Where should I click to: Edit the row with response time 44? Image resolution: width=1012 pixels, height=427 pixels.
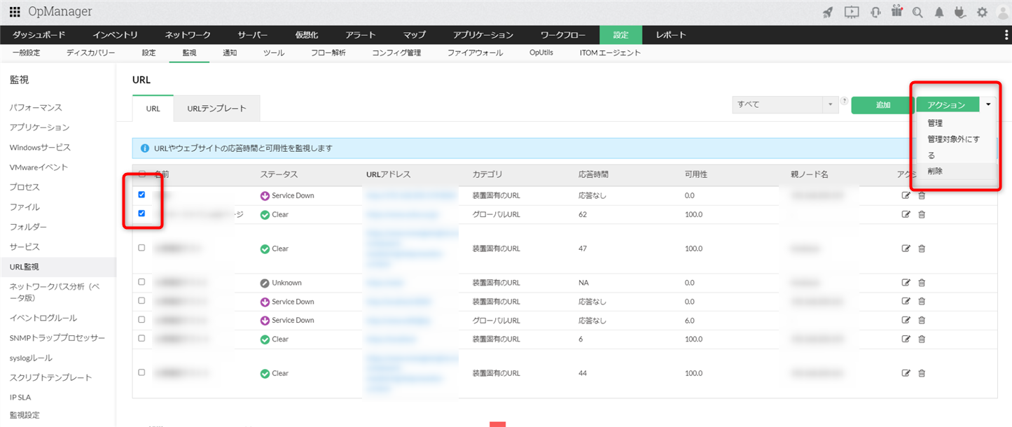[906, 373]
